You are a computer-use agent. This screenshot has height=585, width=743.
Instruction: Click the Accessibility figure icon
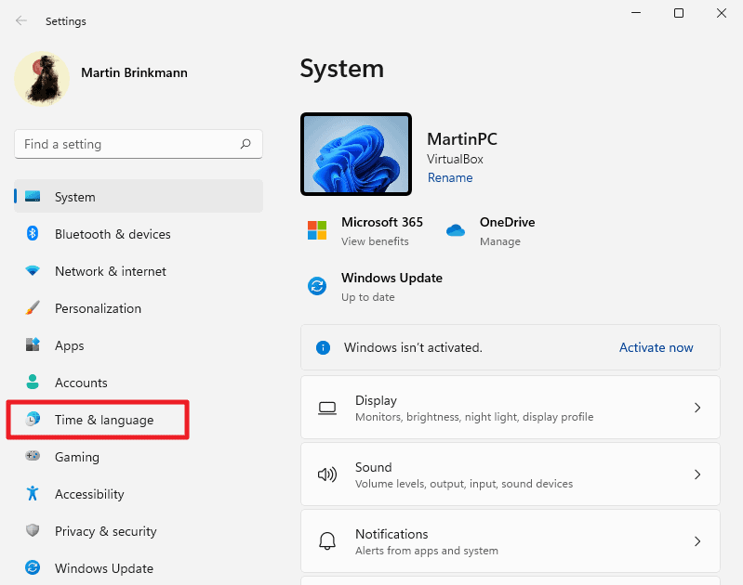pos(33,494)
